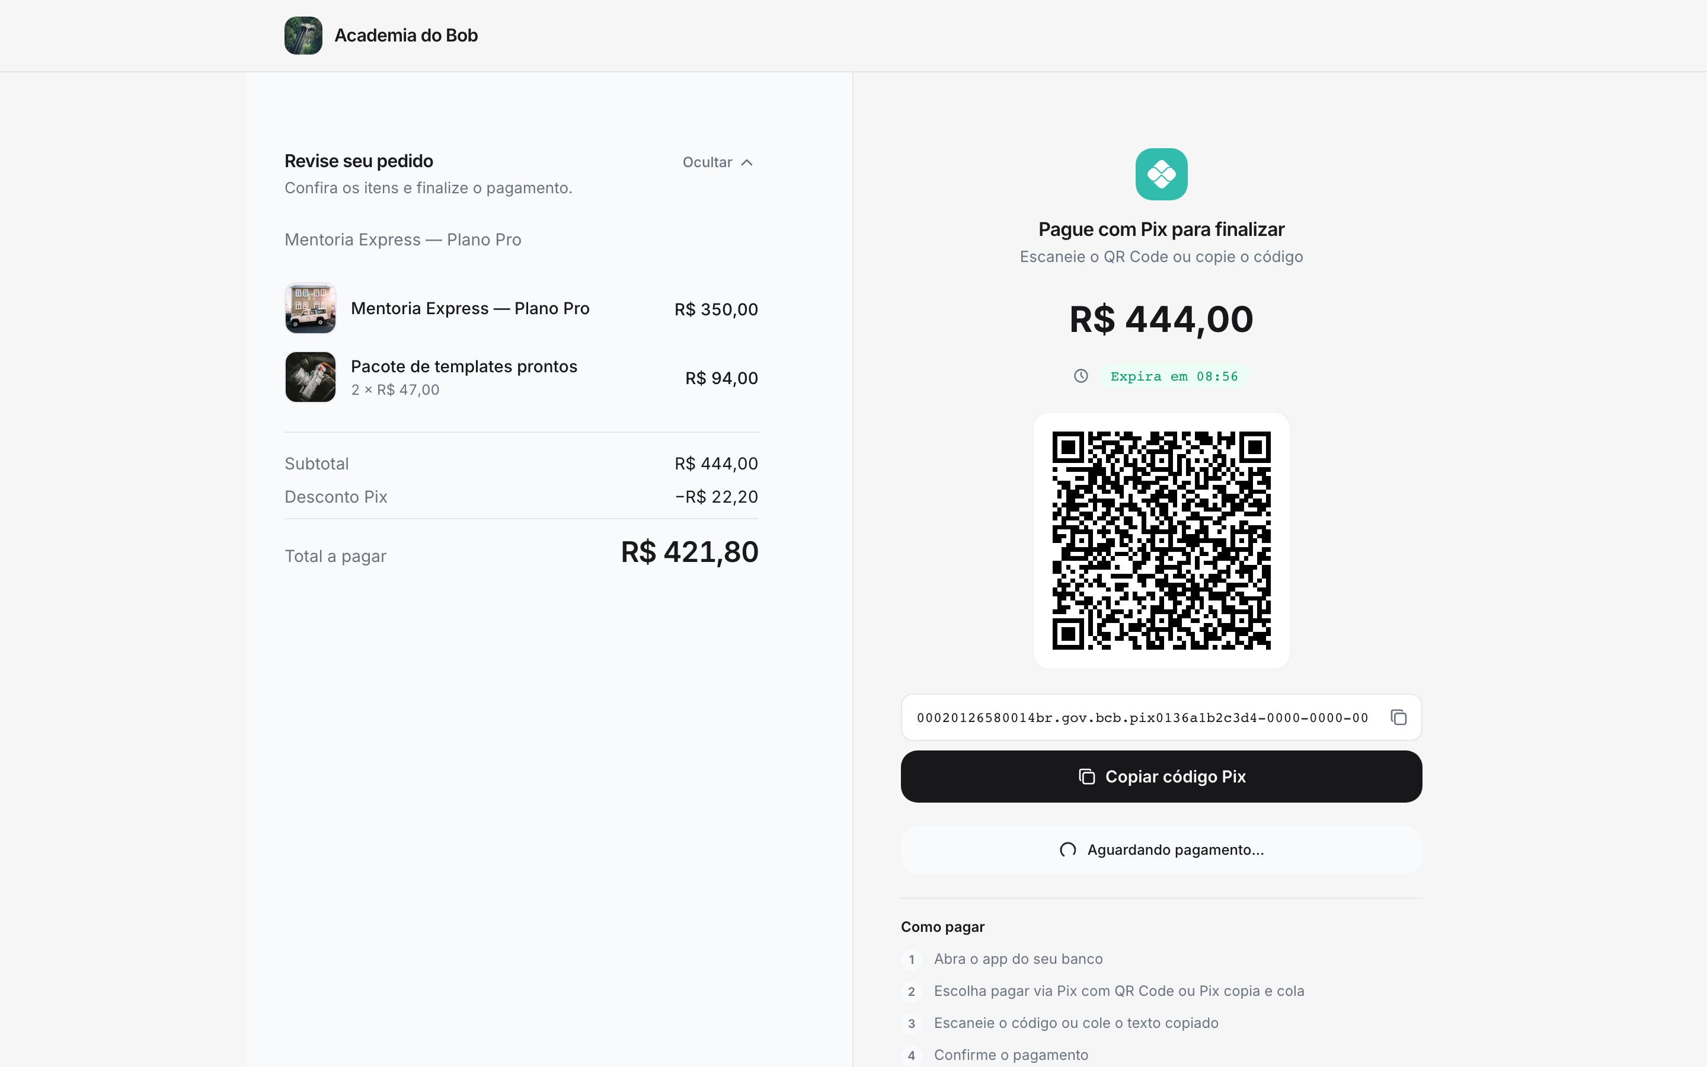Click the clock icon beside expiration timer
The width and height of the screenshot is (1707, 1067).
tap(1081, 376)
